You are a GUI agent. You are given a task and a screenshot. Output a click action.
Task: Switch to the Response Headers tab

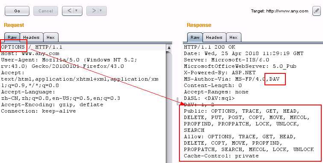coord(214,38)
